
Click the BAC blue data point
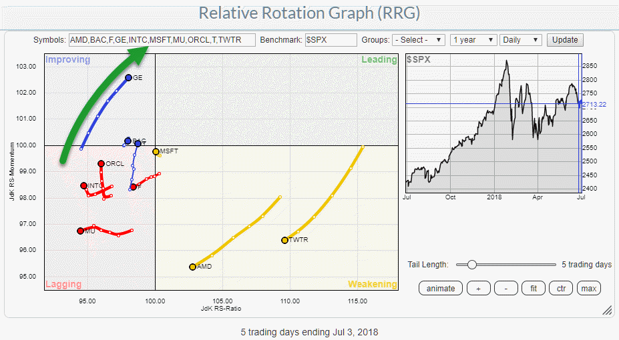point(128,141)
